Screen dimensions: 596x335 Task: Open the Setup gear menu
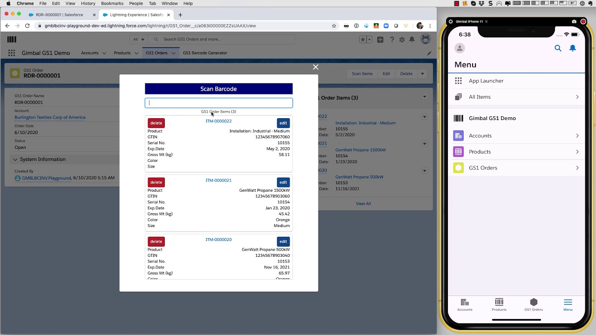[402, 40]
